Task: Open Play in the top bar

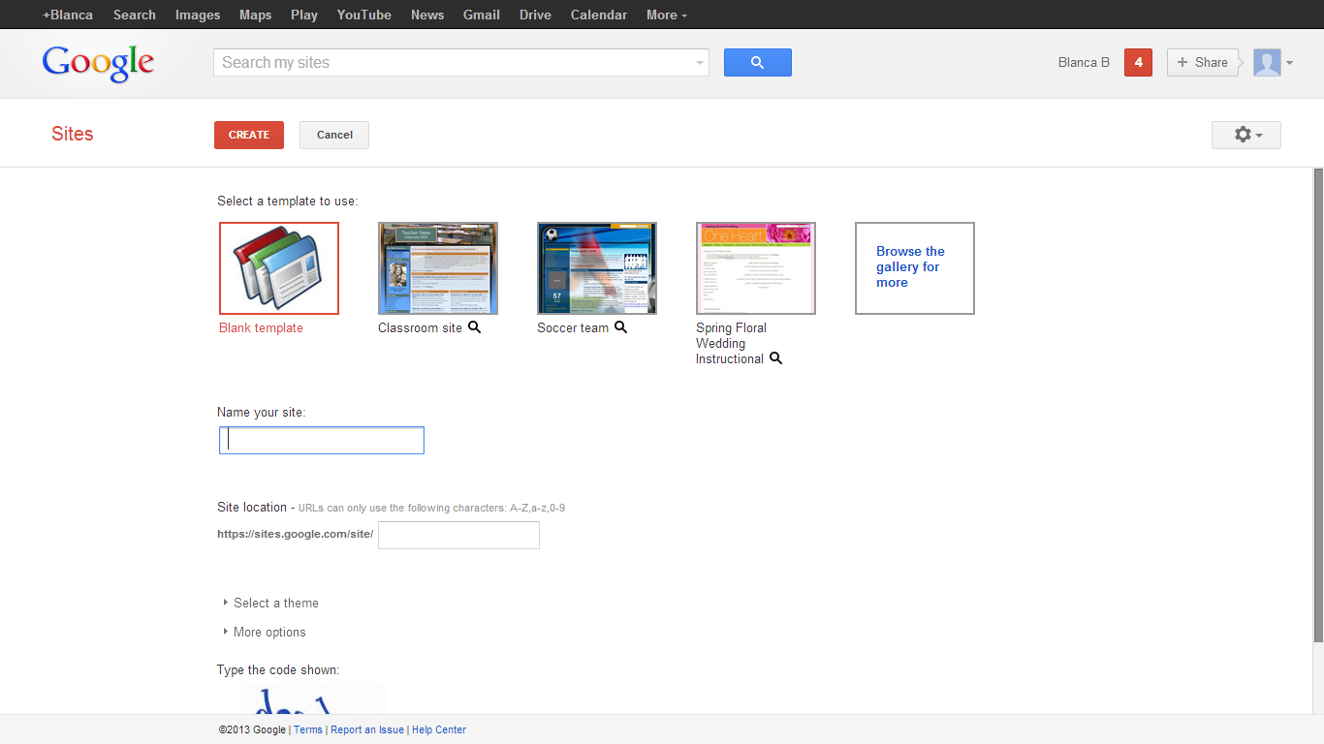Action: [304, 15]
